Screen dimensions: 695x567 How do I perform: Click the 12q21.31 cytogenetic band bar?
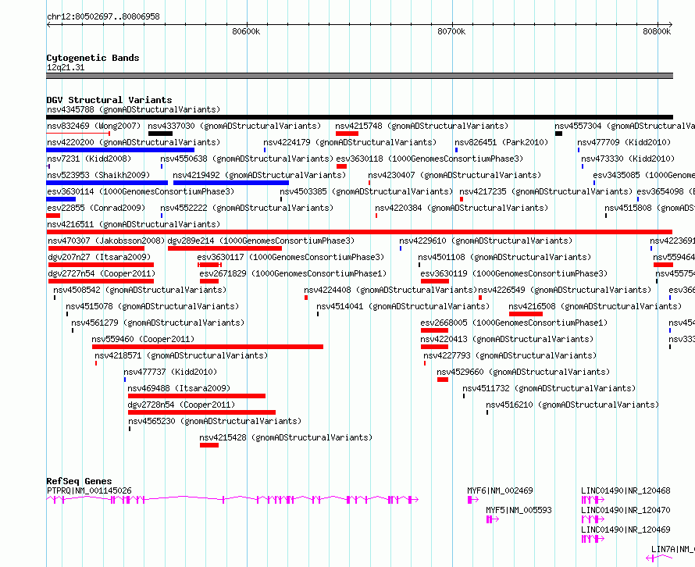(x=359, y=76)
